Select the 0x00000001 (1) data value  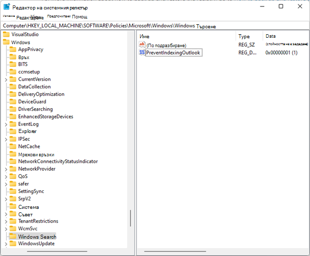(x=281, y=53)
